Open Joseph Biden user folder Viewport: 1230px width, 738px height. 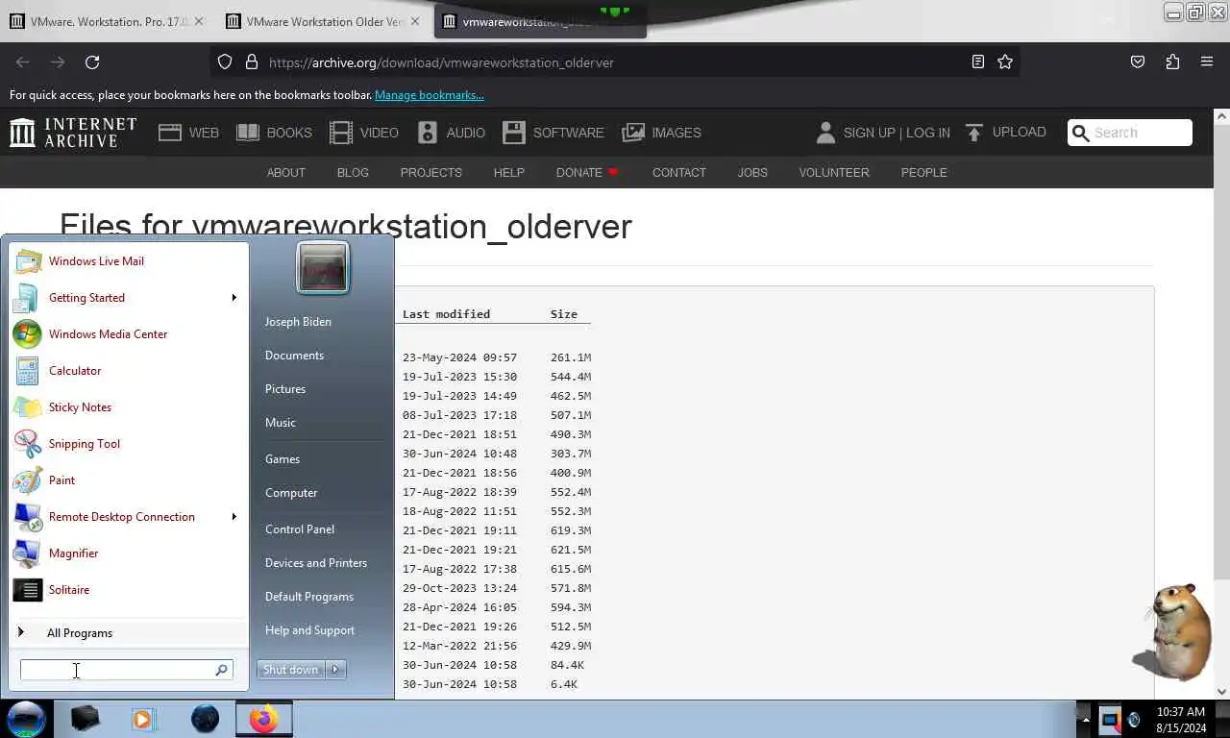(x=298, y=322)
